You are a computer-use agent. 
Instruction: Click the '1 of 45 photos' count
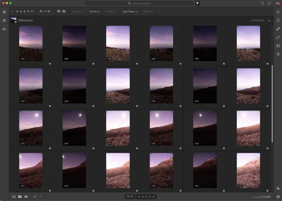257,20
